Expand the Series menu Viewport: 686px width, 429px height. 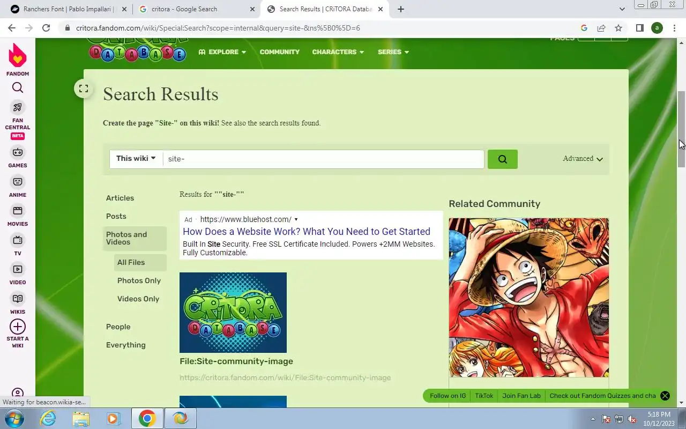point(393,52)
